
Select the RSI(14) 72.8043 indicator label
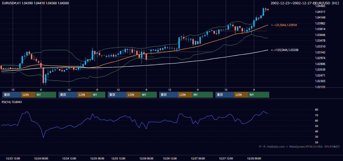(12, 102)
